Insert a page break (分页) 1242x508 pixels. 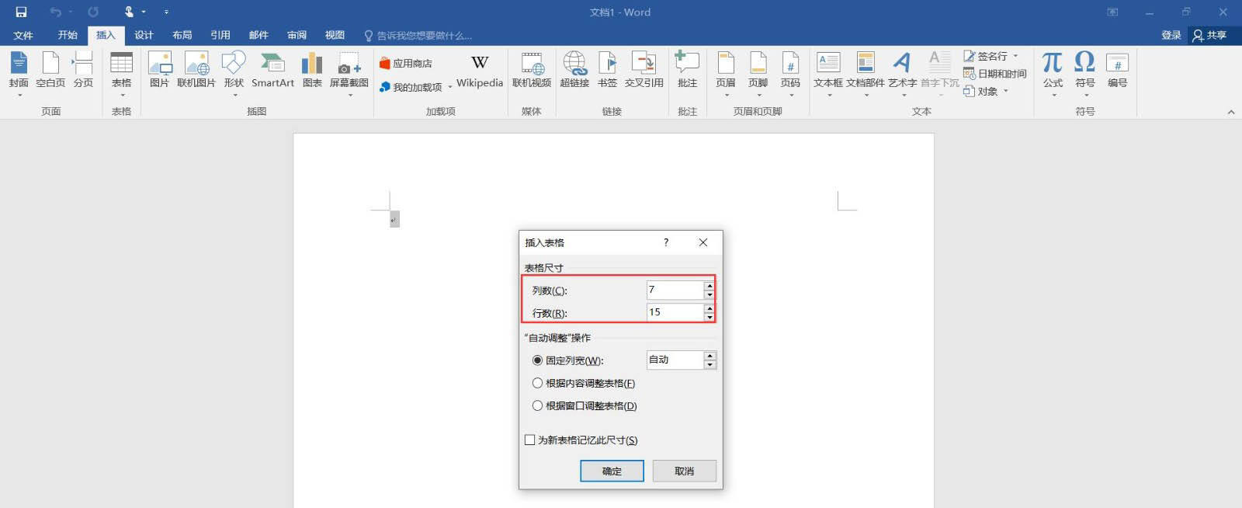(x=83, y=71)
